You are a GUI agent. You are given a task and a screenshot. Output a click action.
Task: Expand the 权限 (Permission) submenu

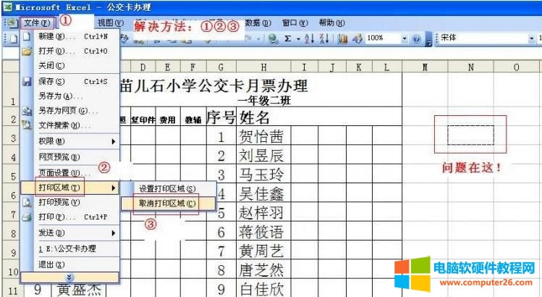point(51,141)
